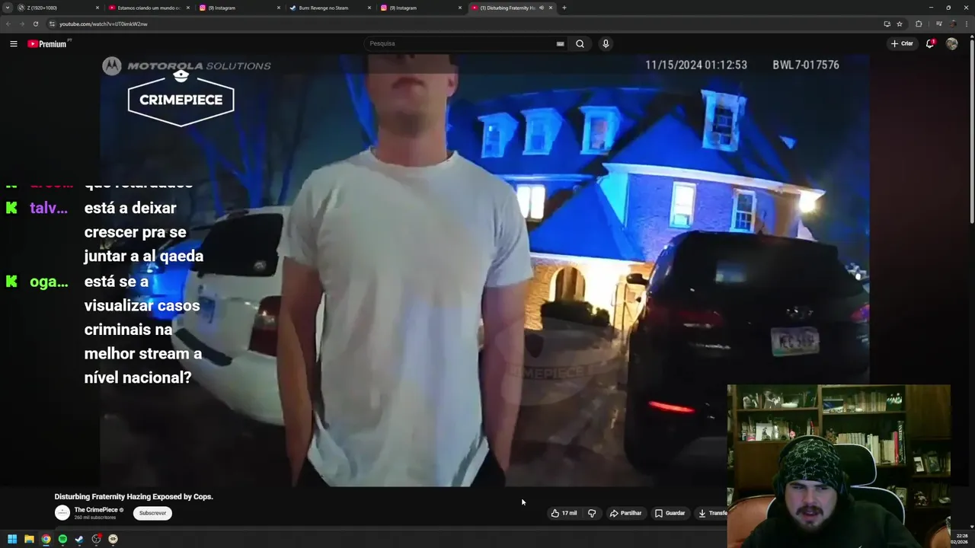This screenshot has height=548, width=975.
Task: Close the Z (1920×1080) tab
Action: [x=97, y=8]
